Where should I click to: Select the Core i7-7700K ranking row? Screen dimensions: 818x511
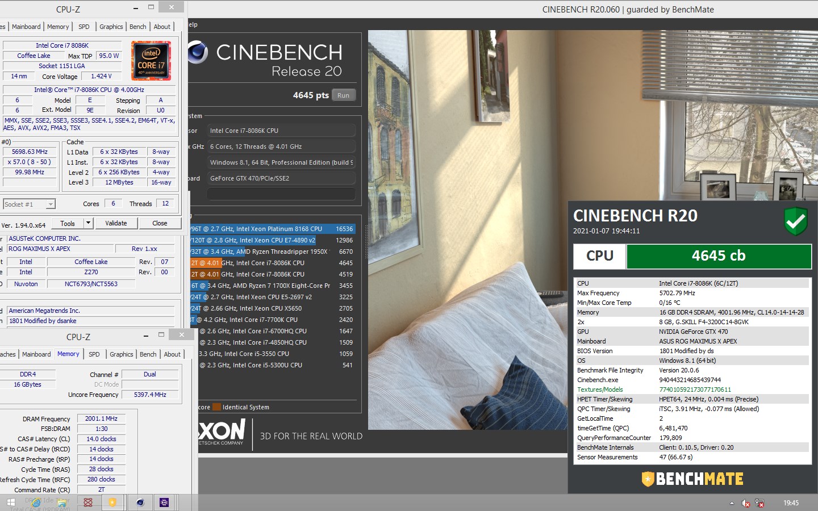(273, 320)
